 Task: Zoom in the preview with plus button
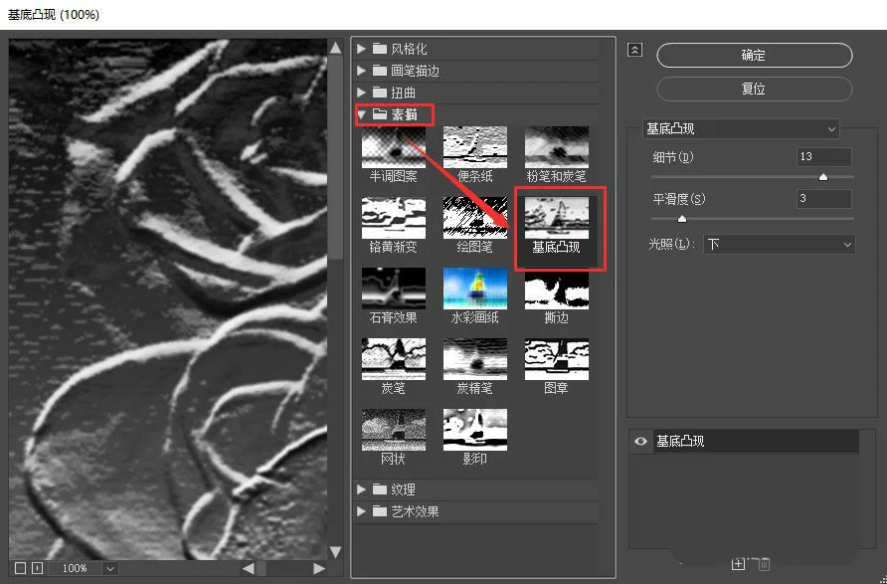coord(38,568)
